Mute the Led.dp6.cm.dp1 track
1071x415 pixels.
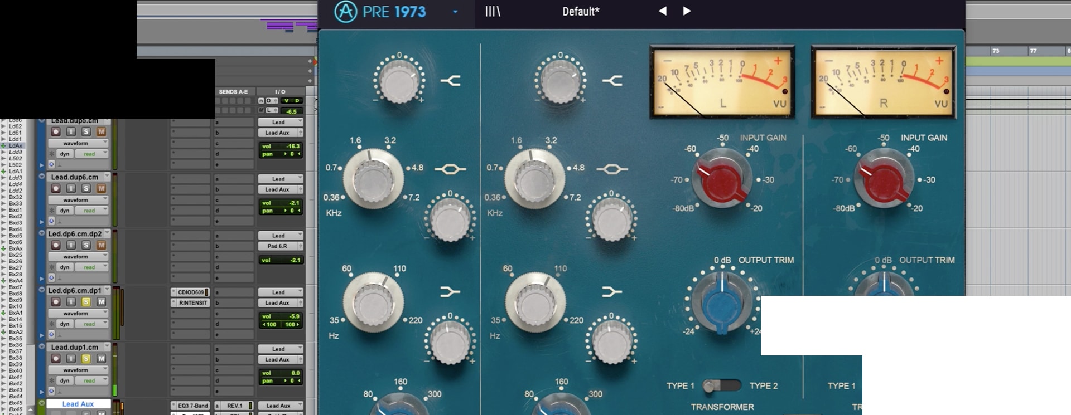(x=101, y=302)
